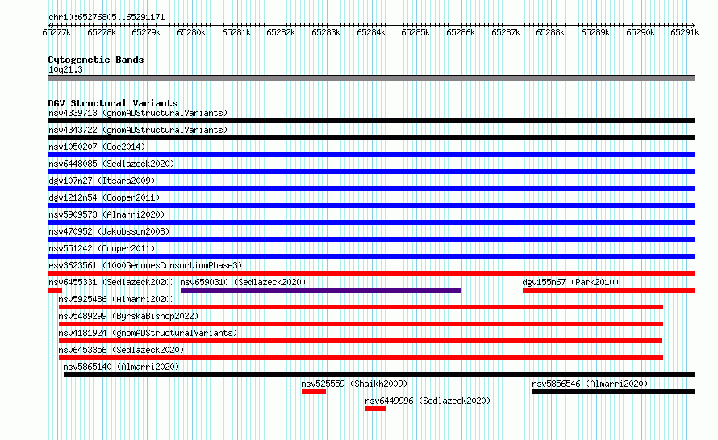The width and height of the screenshot is (718, 440).
Task: Click the dgv155n67 (Park2010) label
Action: [x=570, y=282]
